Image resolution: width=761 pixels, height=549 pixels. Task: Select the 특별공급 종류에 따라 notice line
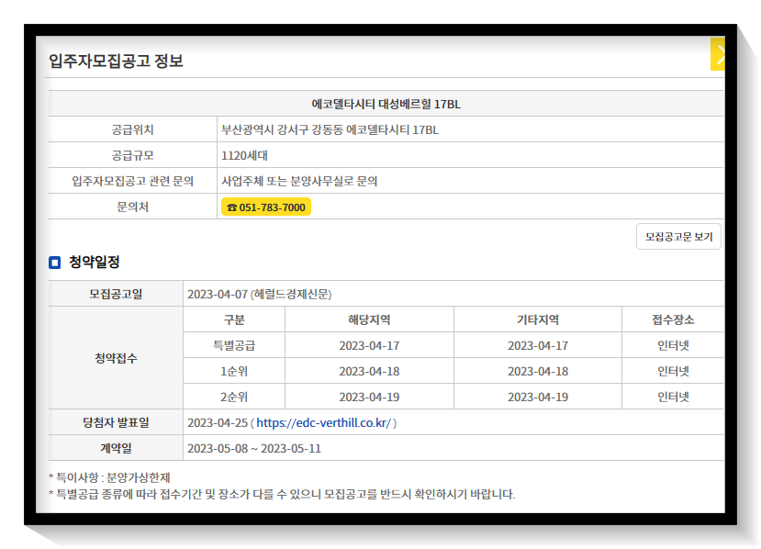tap(282, 494)
